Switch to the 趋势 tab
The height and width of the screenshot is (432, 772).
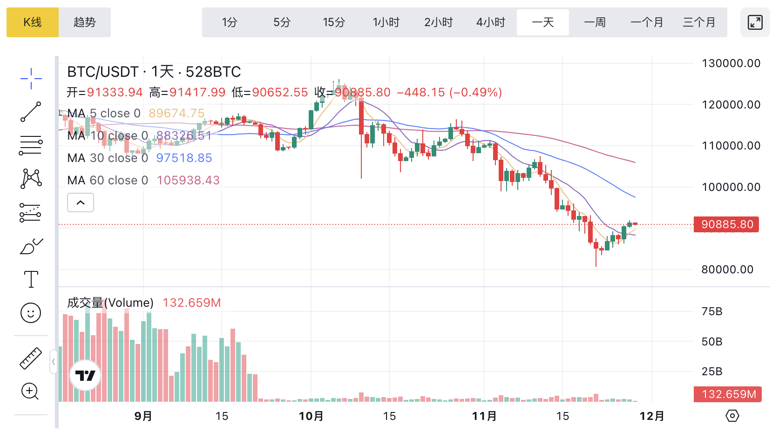point(85,22)
